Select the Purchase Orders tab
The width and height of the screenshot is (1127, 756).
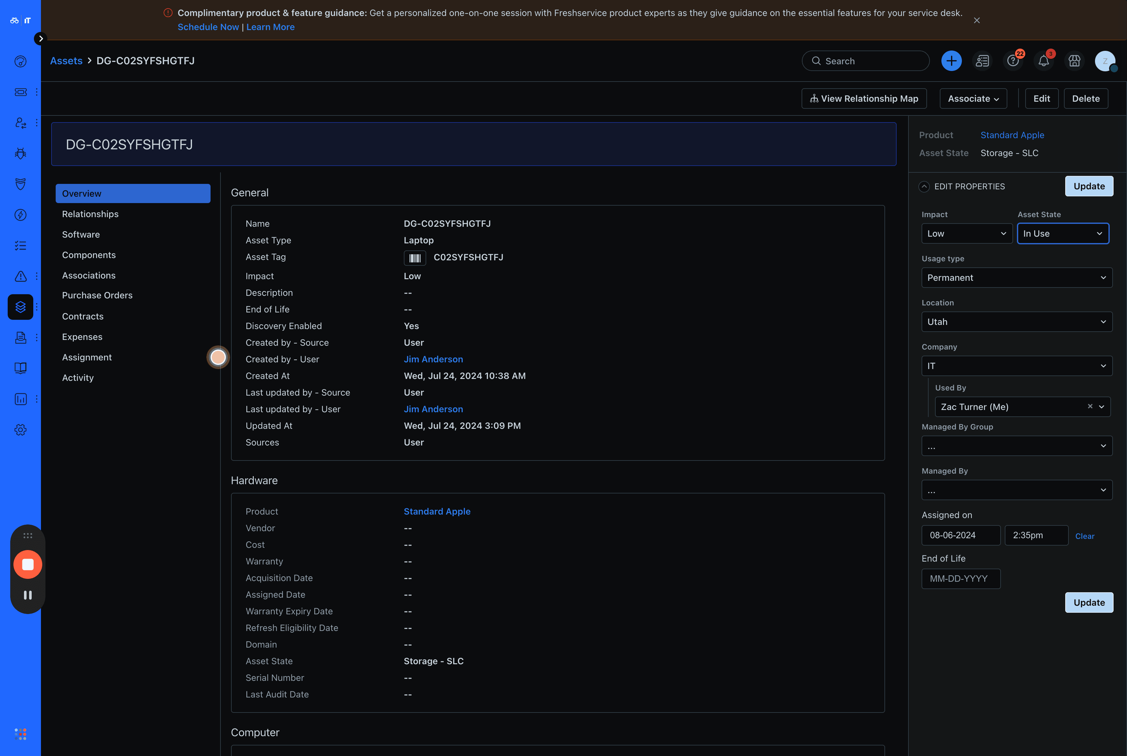tap(97, 295)
